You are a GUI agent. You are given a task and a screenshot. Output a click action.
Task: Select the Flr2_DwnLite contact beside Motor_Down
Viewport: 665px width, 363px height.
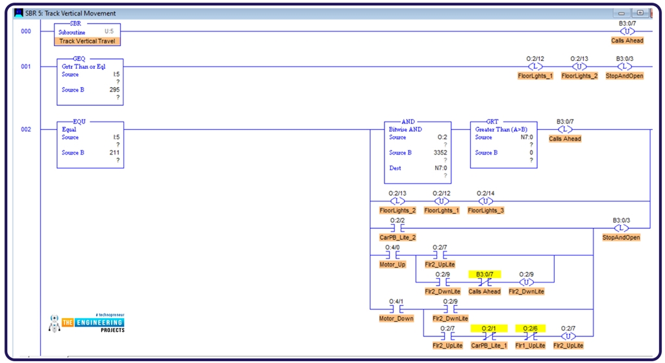(450, 310)
